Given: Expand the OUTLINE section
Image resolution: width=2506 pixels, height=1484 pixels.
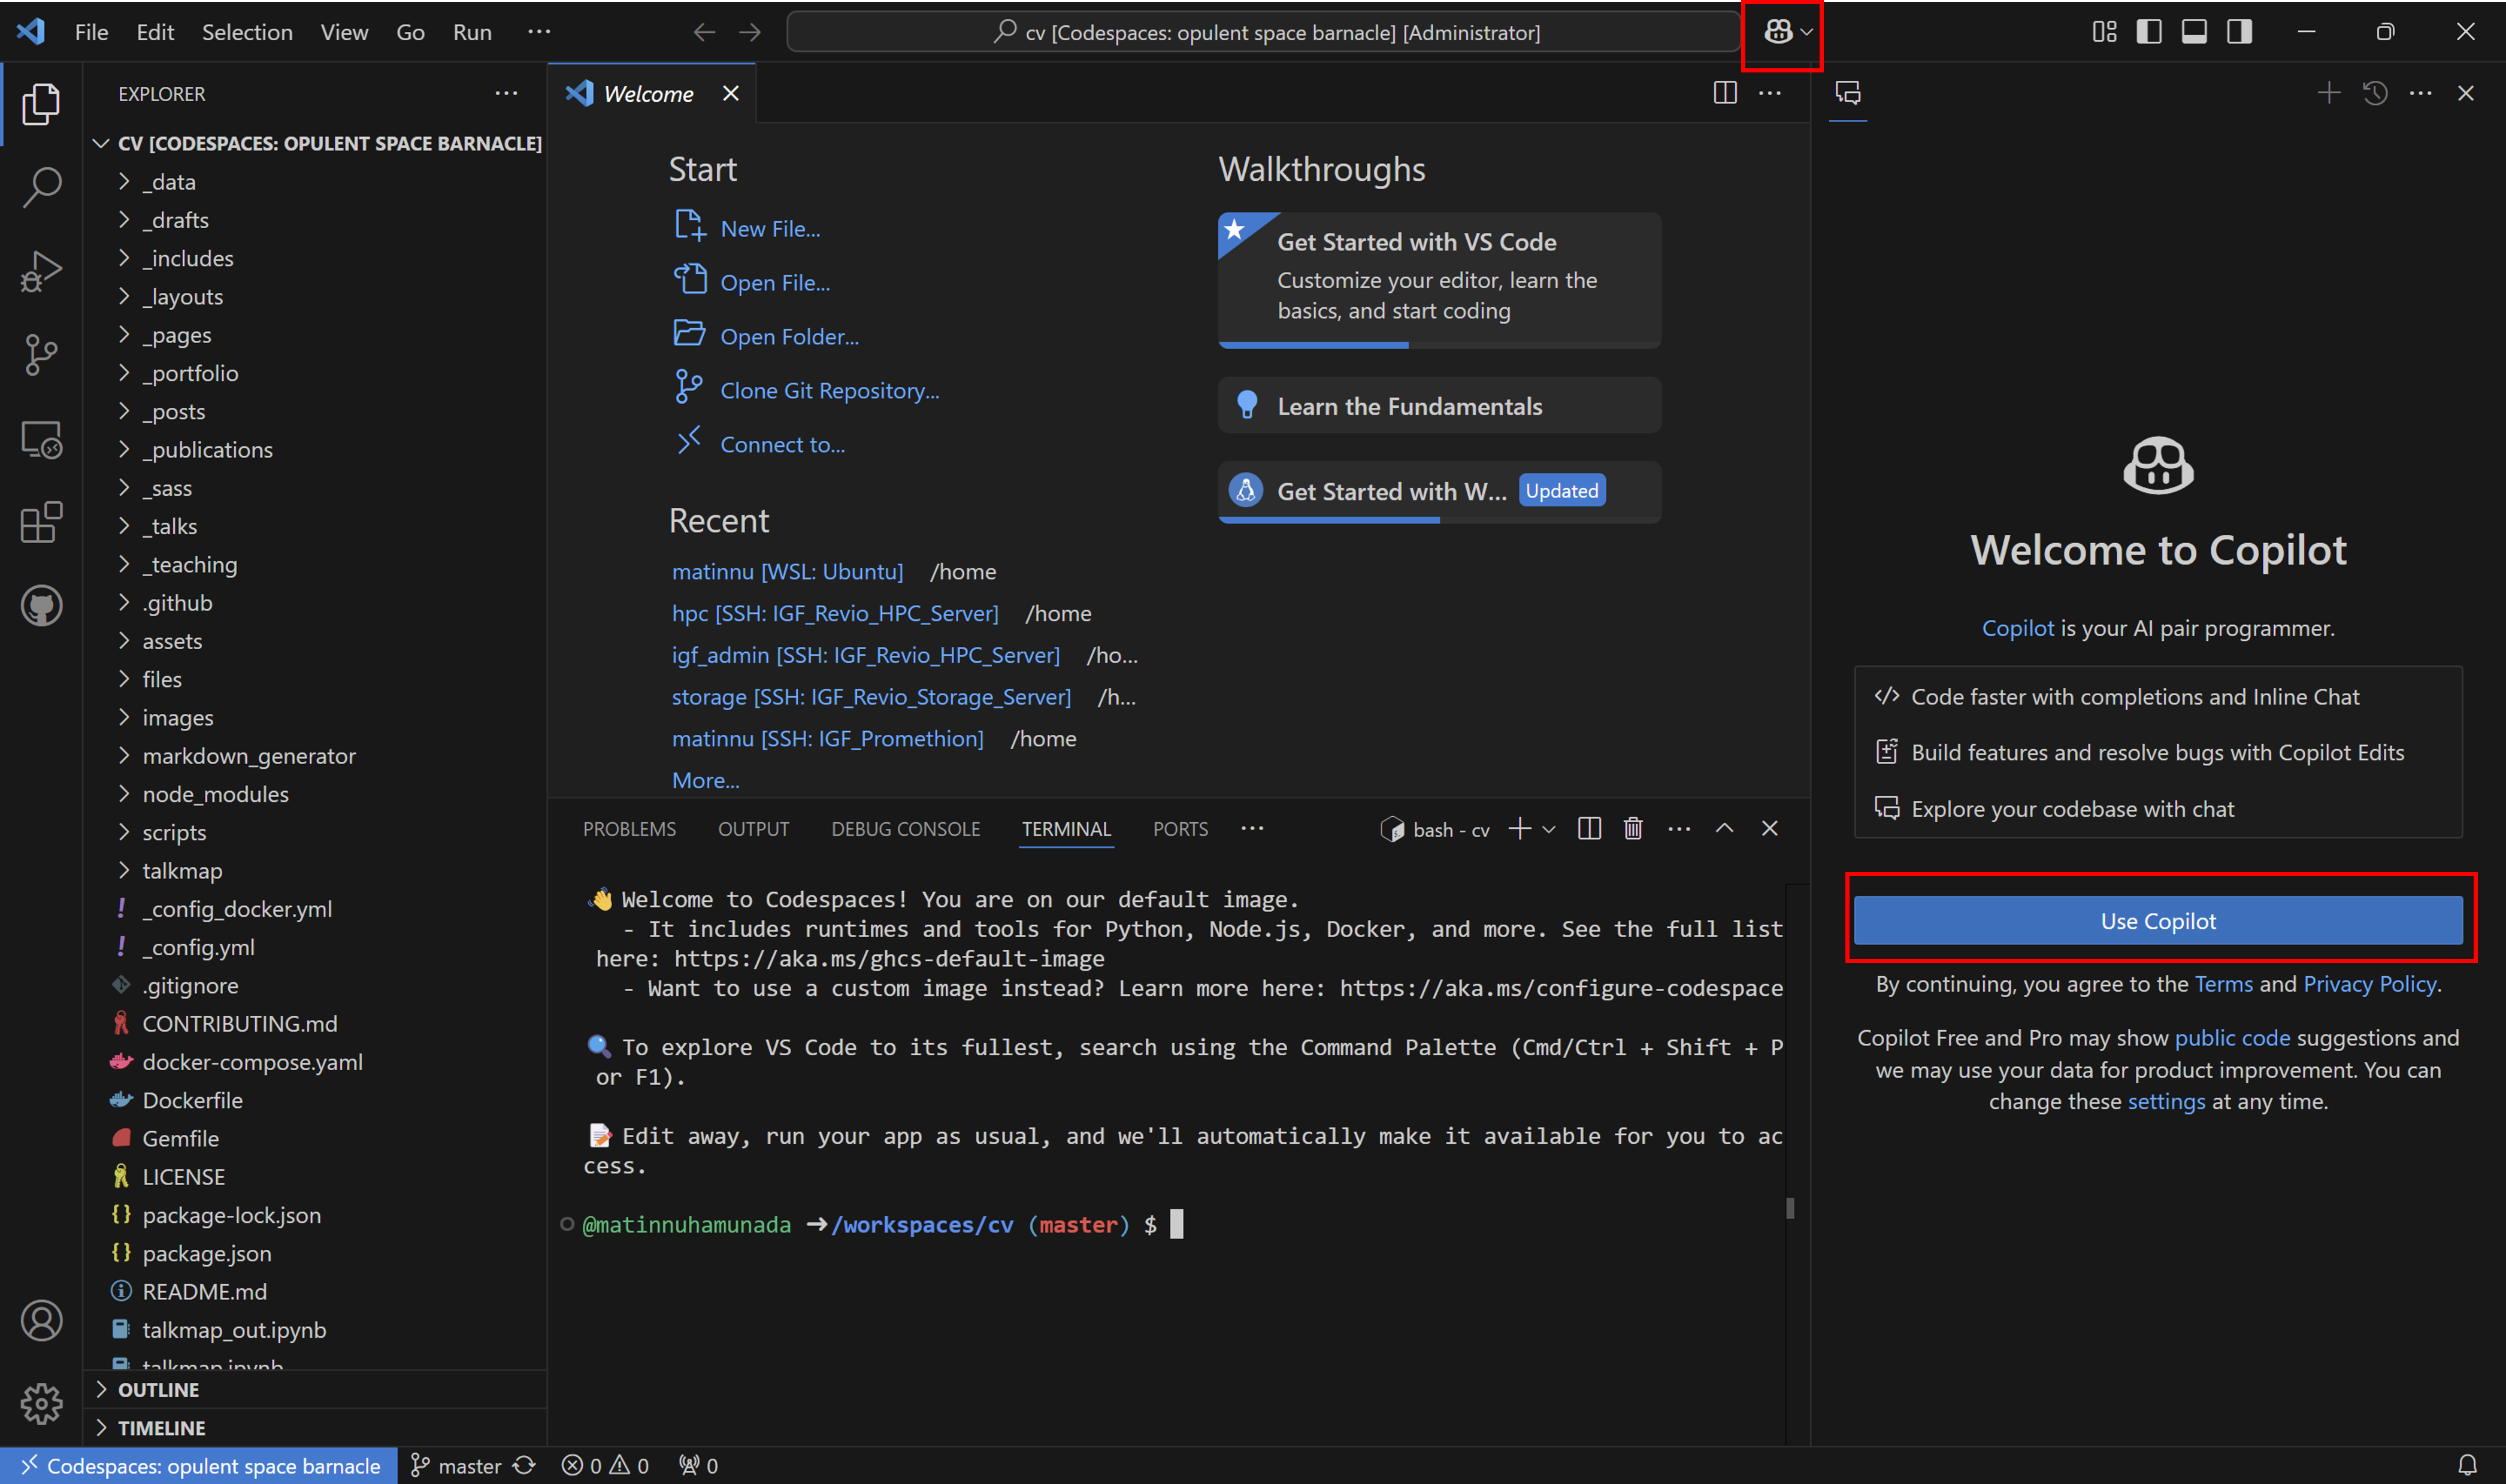Looking at the screenshot, I should click(158, 1390).
